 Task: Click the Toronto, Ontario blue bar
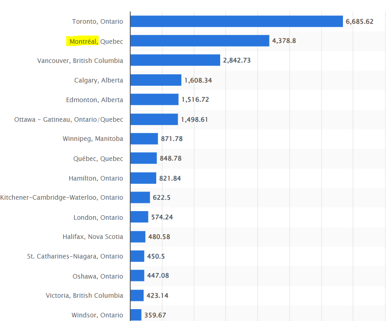tap(236, 21)
